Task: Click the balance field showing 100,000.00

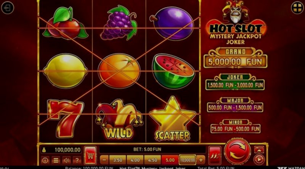Action: pos(61,150)
